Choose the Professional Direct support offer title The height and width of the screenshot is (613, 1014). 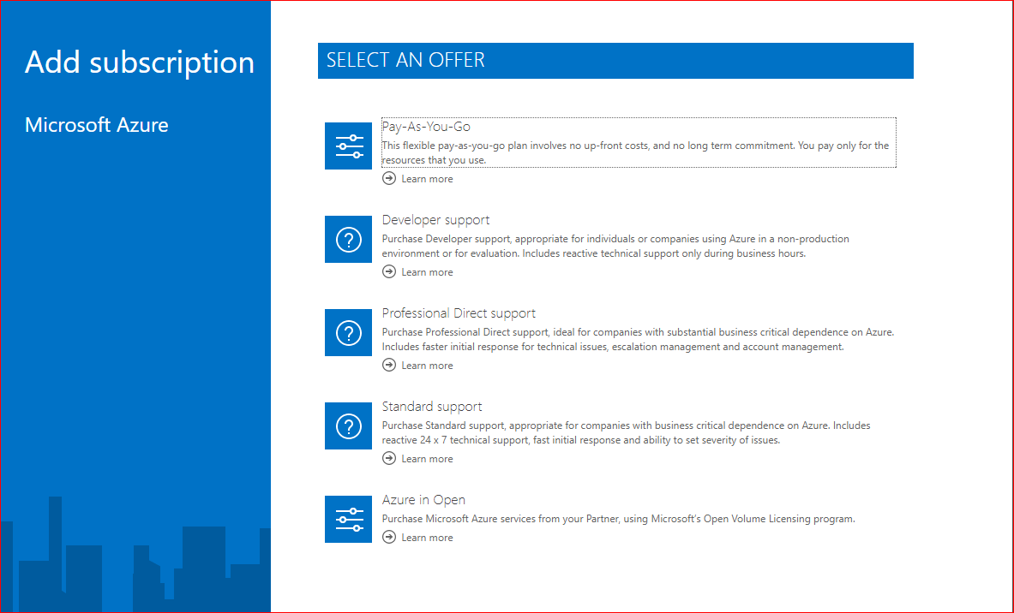459,313
